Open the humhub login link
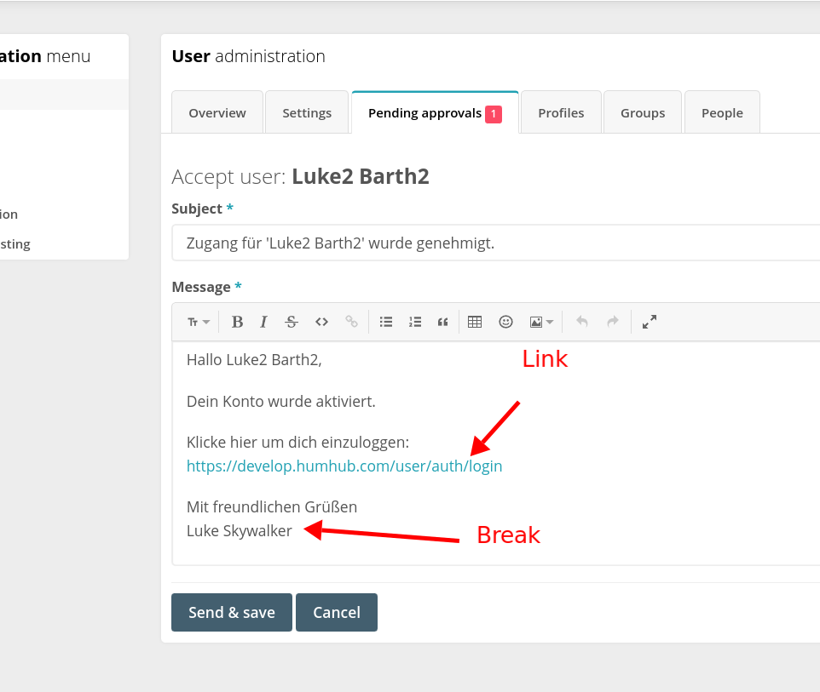 click(x=344, y=466)
